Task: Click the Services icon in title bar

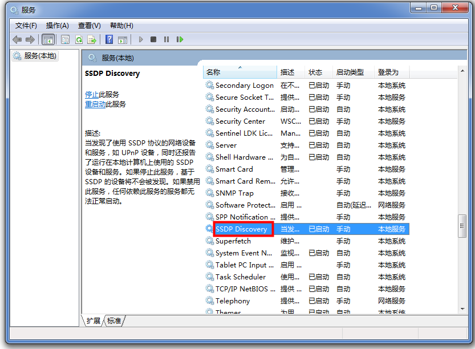Action: click(14, 10)
